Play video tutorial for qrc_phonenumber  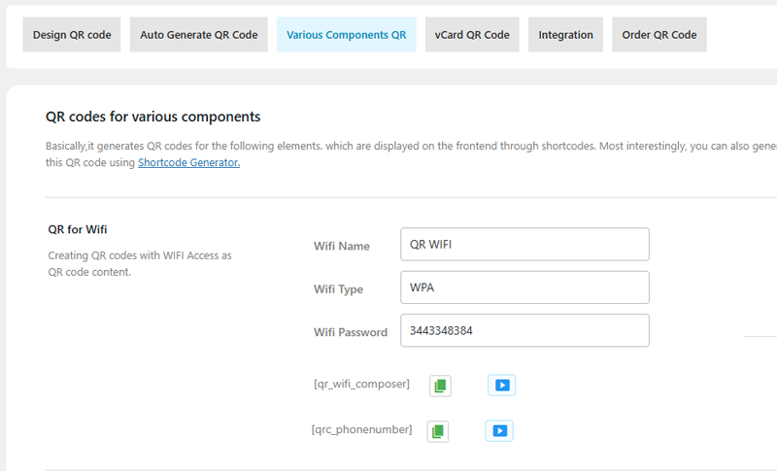tap(499, 430)
